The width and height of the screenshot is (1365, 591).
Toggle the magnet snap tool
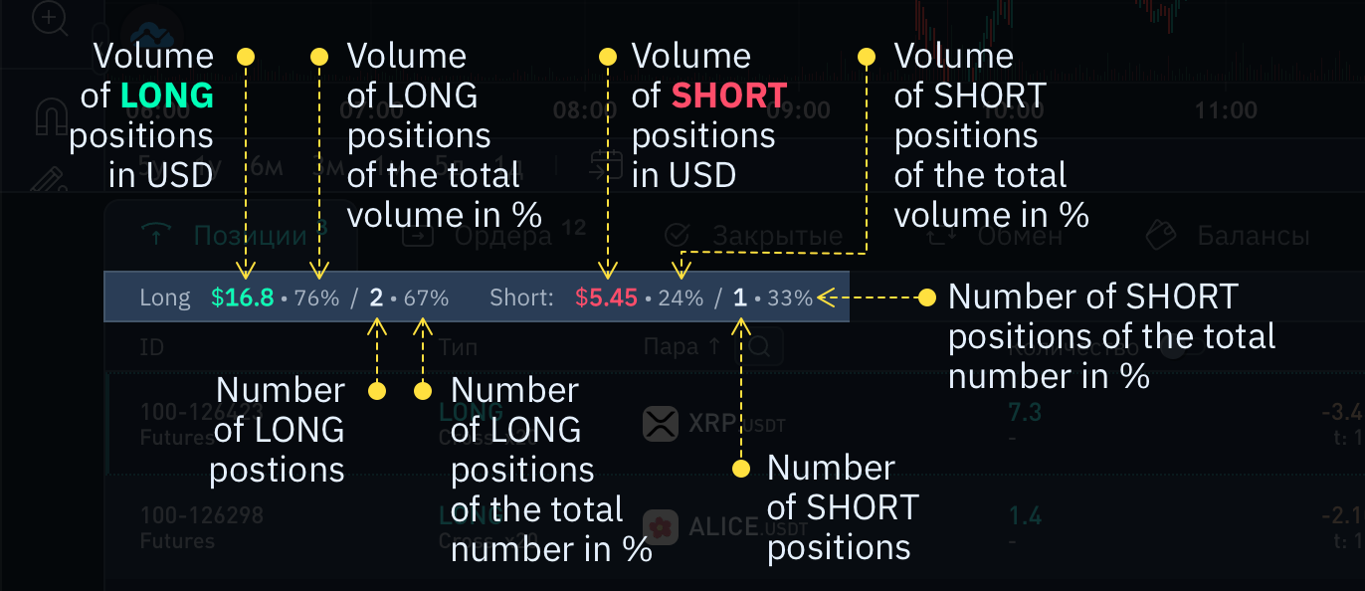51,117
